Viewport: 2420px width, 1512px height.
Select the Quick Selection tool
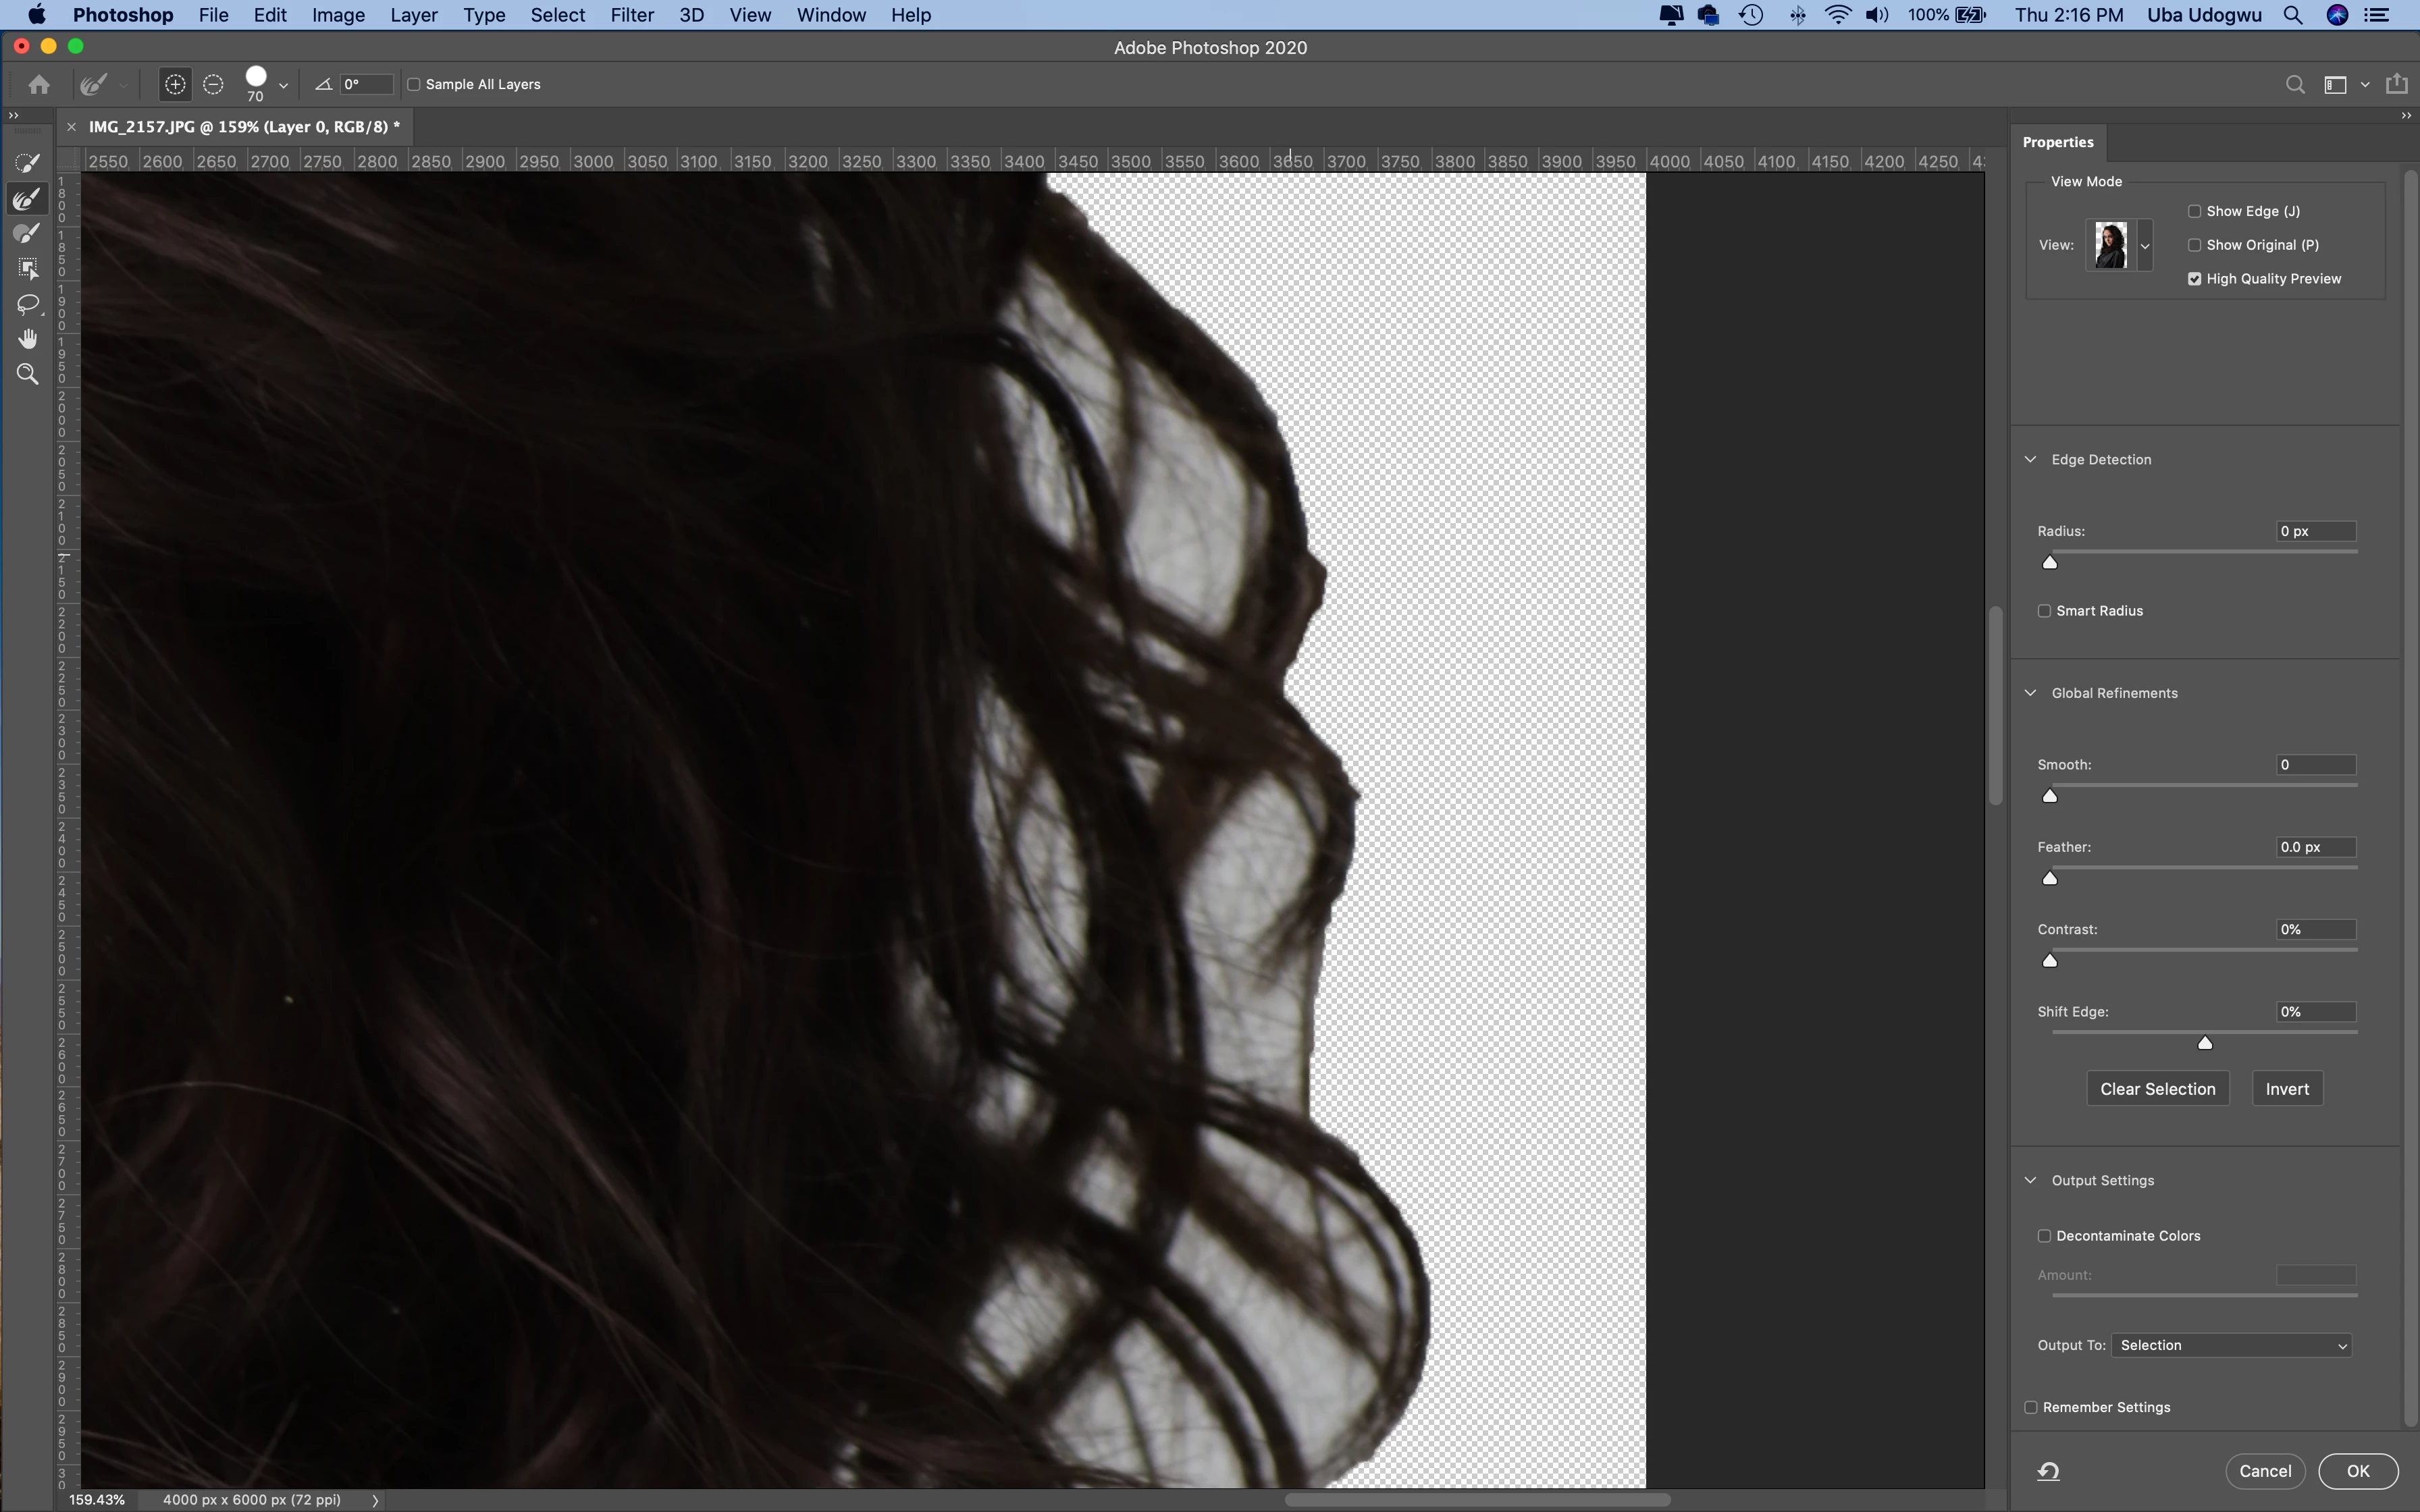[x=28, y=163]
